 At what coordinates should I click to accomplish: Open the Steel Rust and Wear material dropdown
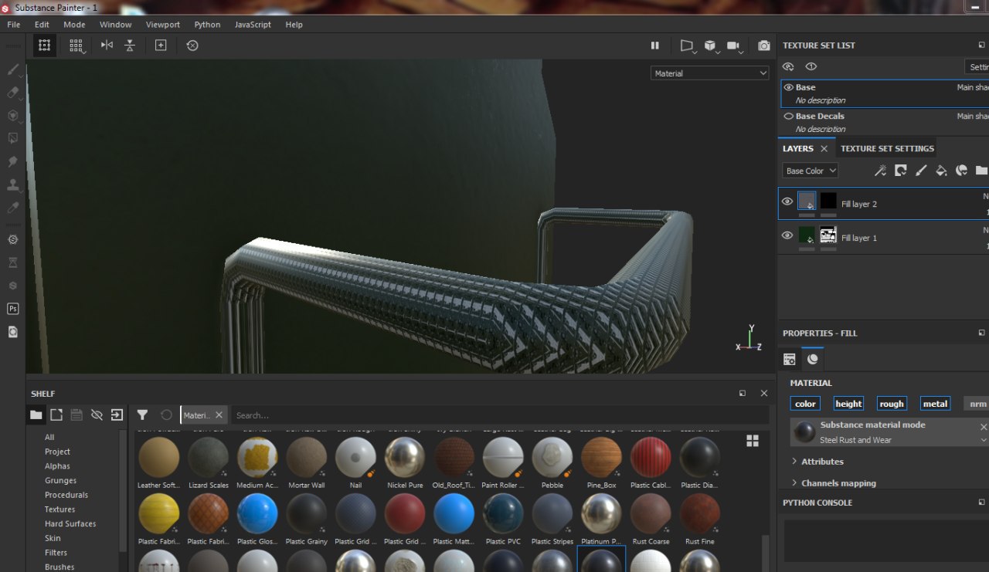[984, 440]
